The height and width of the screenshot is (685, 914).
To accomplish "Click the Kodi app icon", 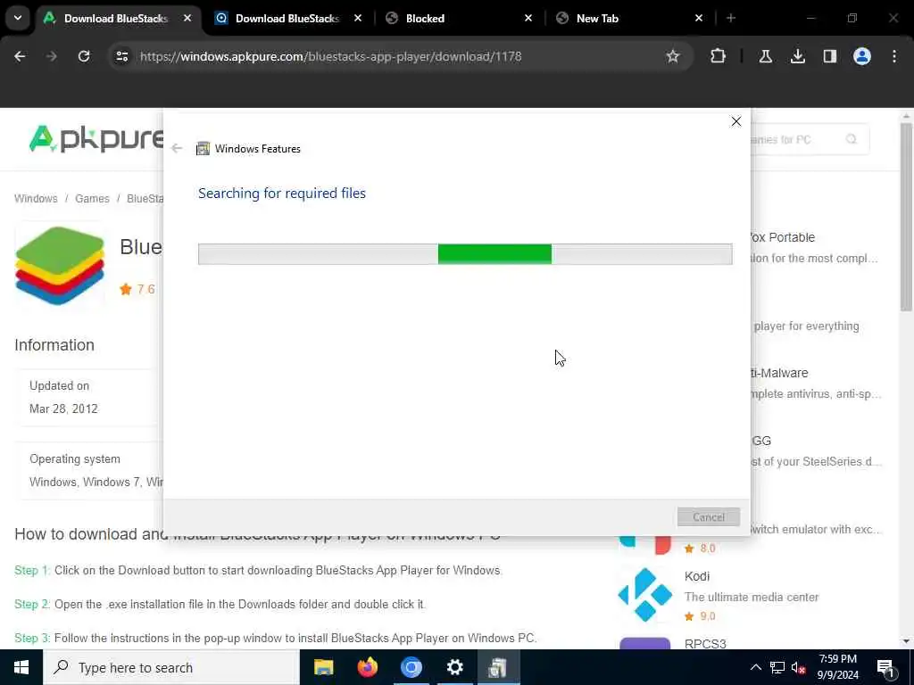I will pos(644,595).
